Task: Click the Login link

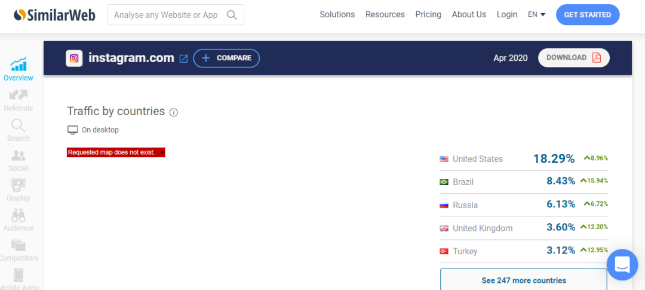Action: [x=507, y=14]
